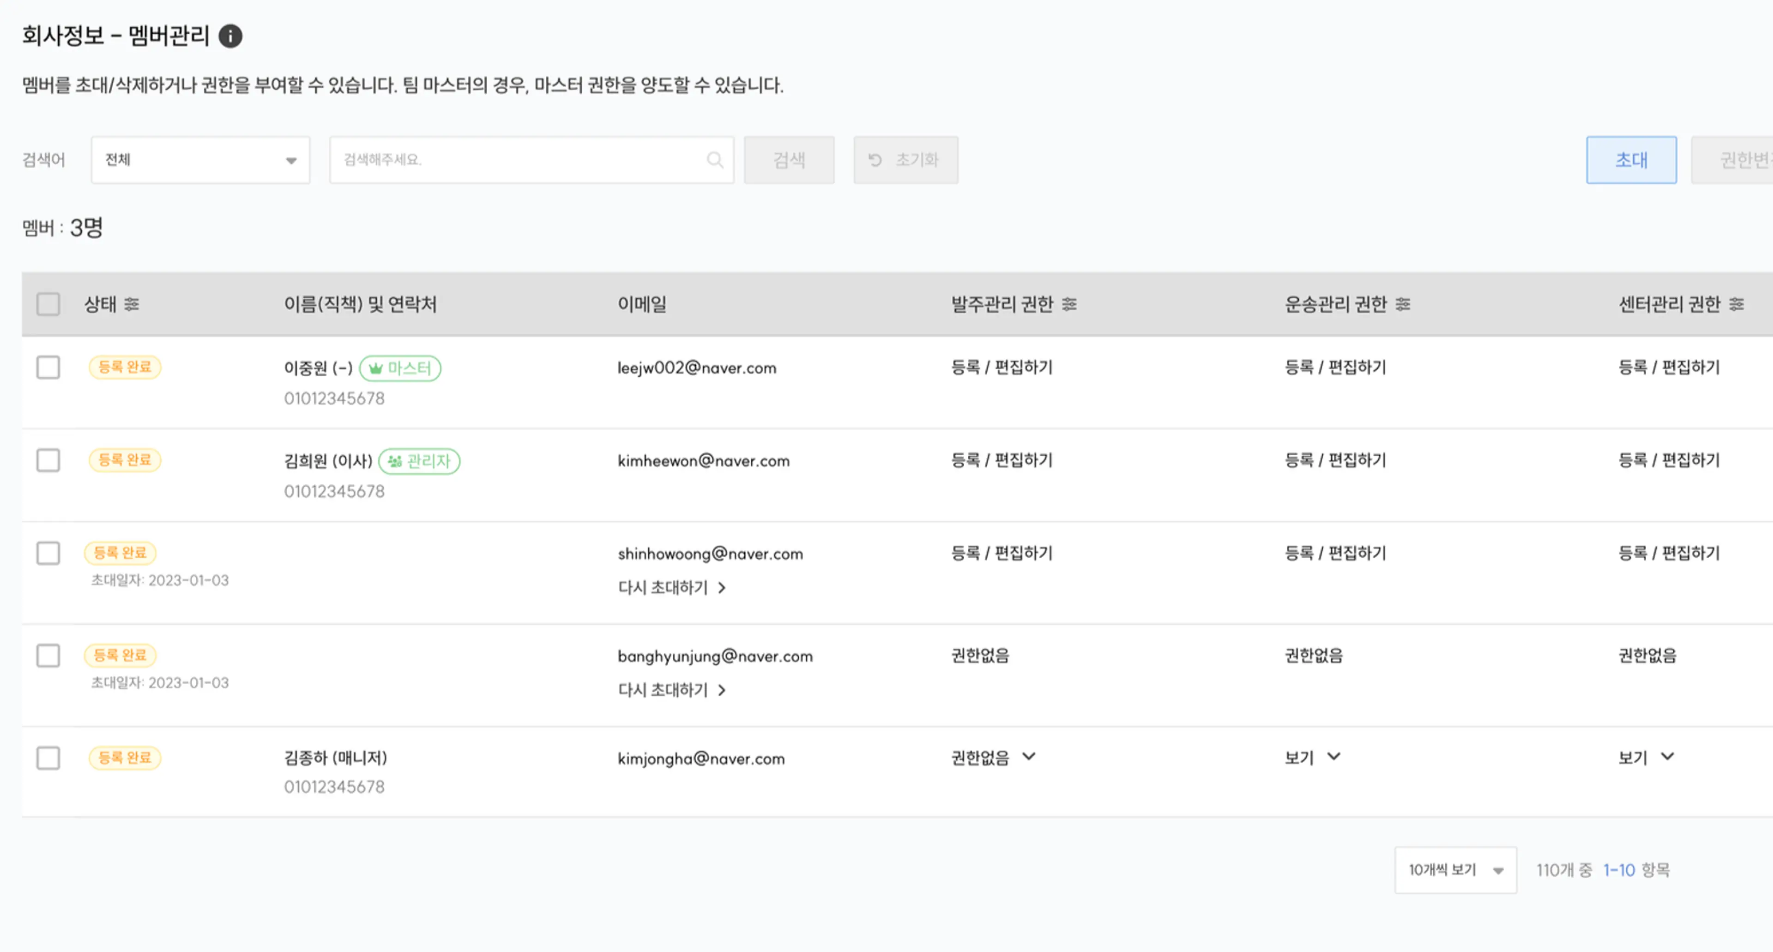Screen dimensions: 1773x952
Task: Check the row for 김희원 (이사)
Action: (x=48, y=460)
